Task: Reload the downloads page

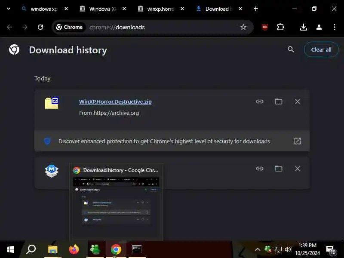Action: click(40, 27)
